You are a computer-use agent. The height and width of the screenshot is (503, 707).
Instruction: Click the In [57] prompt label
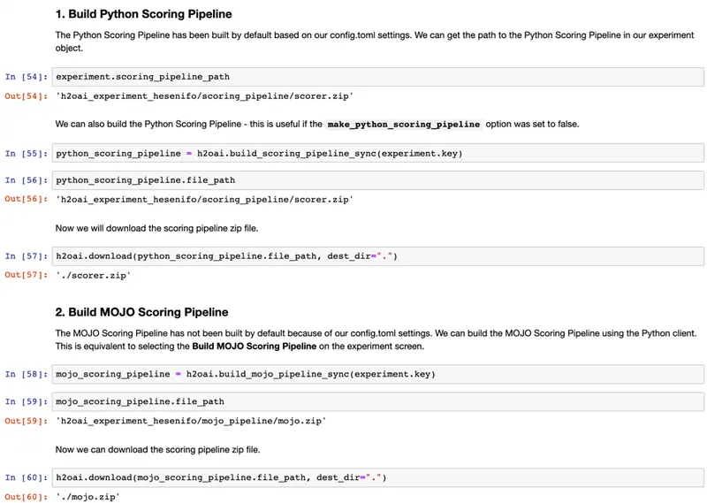click(27, 256)
